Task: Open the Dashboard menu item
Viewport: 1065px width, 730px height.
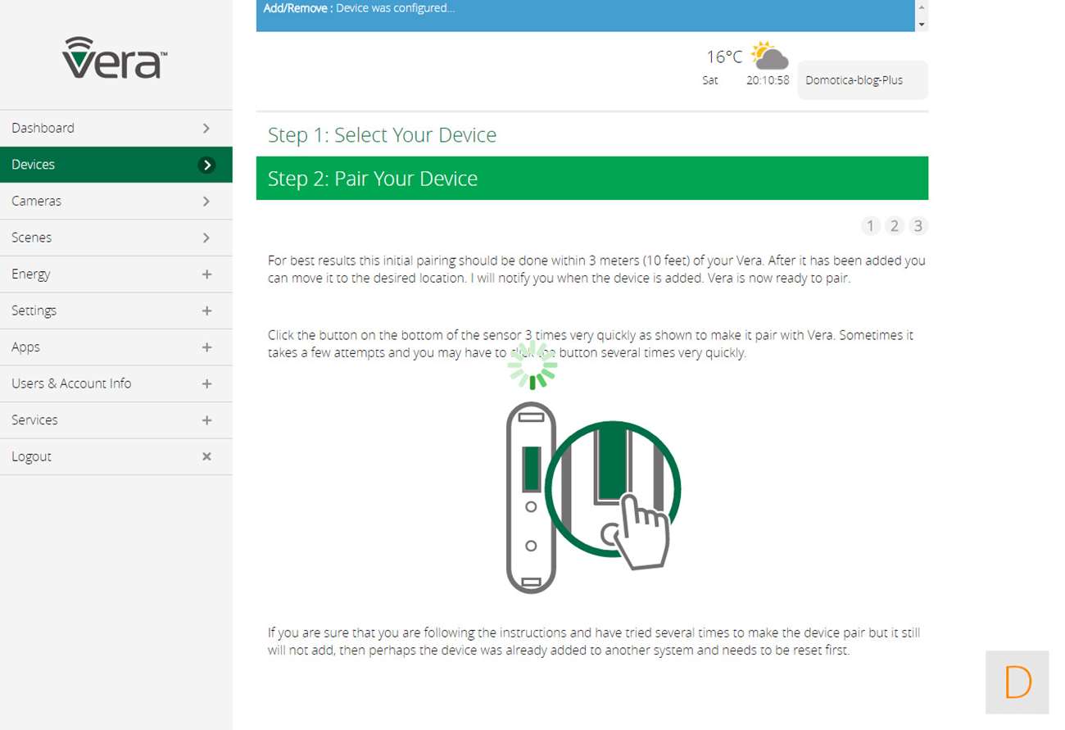Action: point(43,128)
